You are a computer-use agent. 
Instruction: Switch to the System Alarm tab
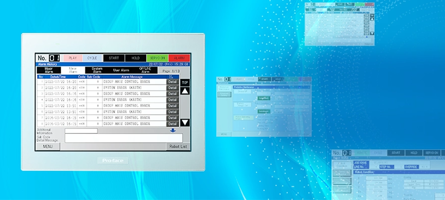click(97, 70)
